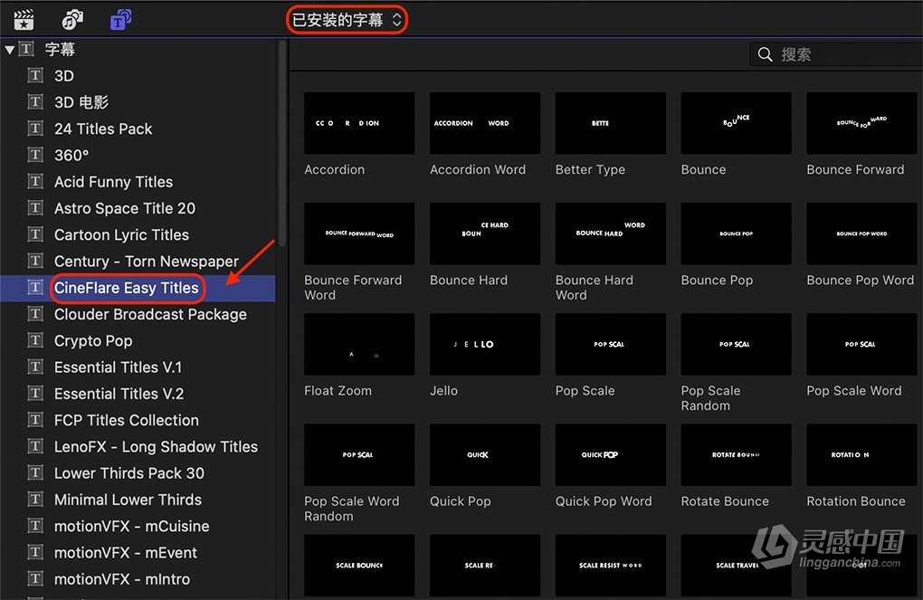Choose Essential Titles V.2
This screenshot has height=600, width=923.
coord(138,394)
